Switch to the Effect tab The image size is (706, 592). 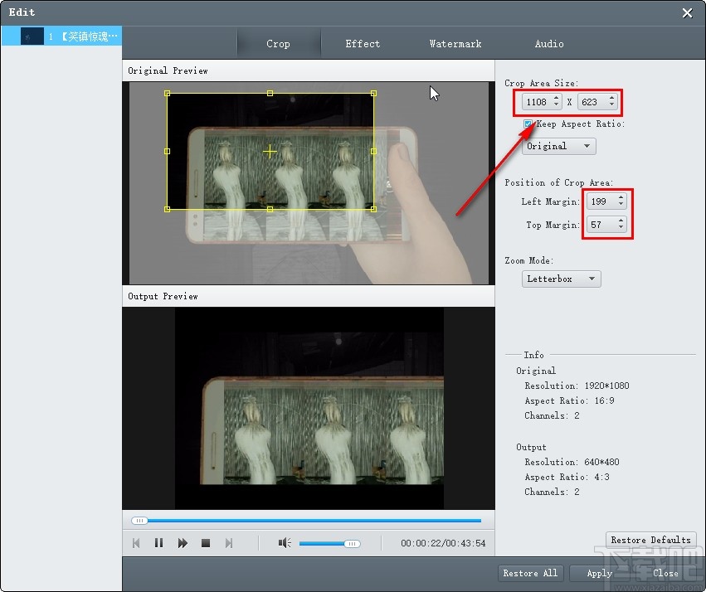click(x=363, y=44)
